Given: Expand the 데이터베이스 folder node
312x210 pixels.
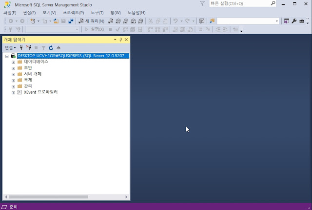Looking at the screenshot, I should pyautogui.click(x=13, y=63).
